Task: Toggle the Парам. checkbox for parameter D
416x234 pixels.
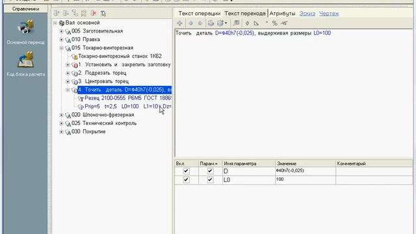Action: [210, 171]
